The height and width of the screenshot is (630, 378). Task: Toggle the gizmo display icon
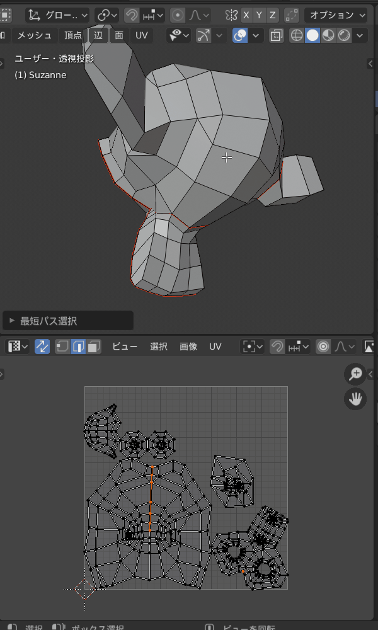[x=203, y=35]
